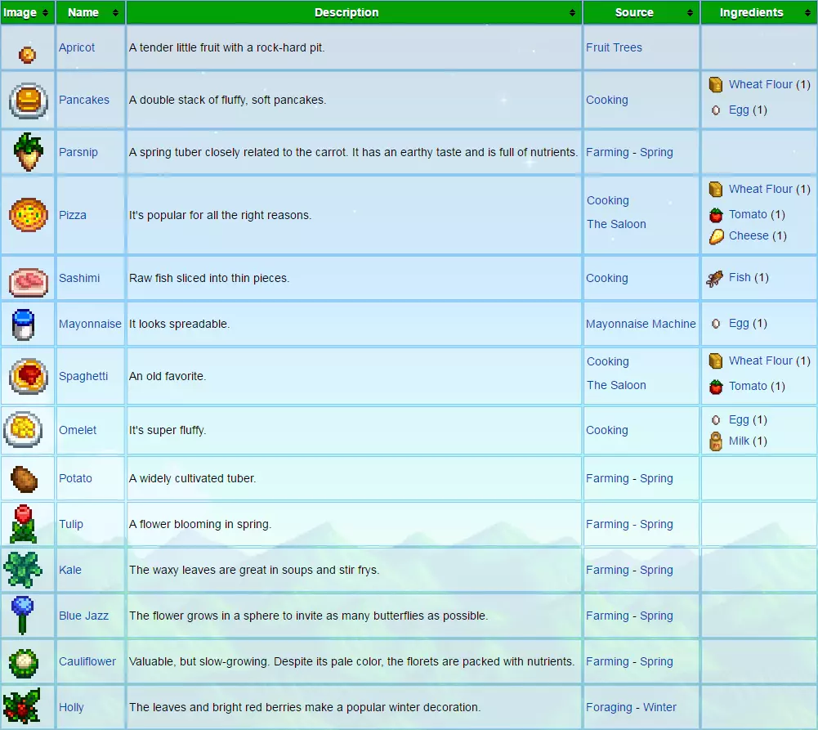The height and width of the screenshot is (730, 818).
Task: Open The Saloon link in Pizza row
Action: point(616,224)
